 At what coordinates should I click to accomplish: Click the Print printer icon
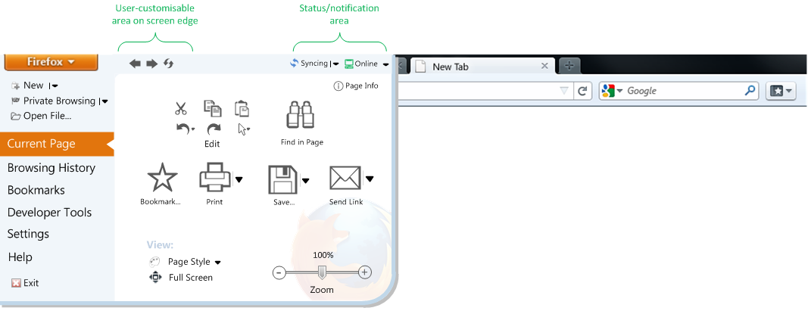(215, 177)
